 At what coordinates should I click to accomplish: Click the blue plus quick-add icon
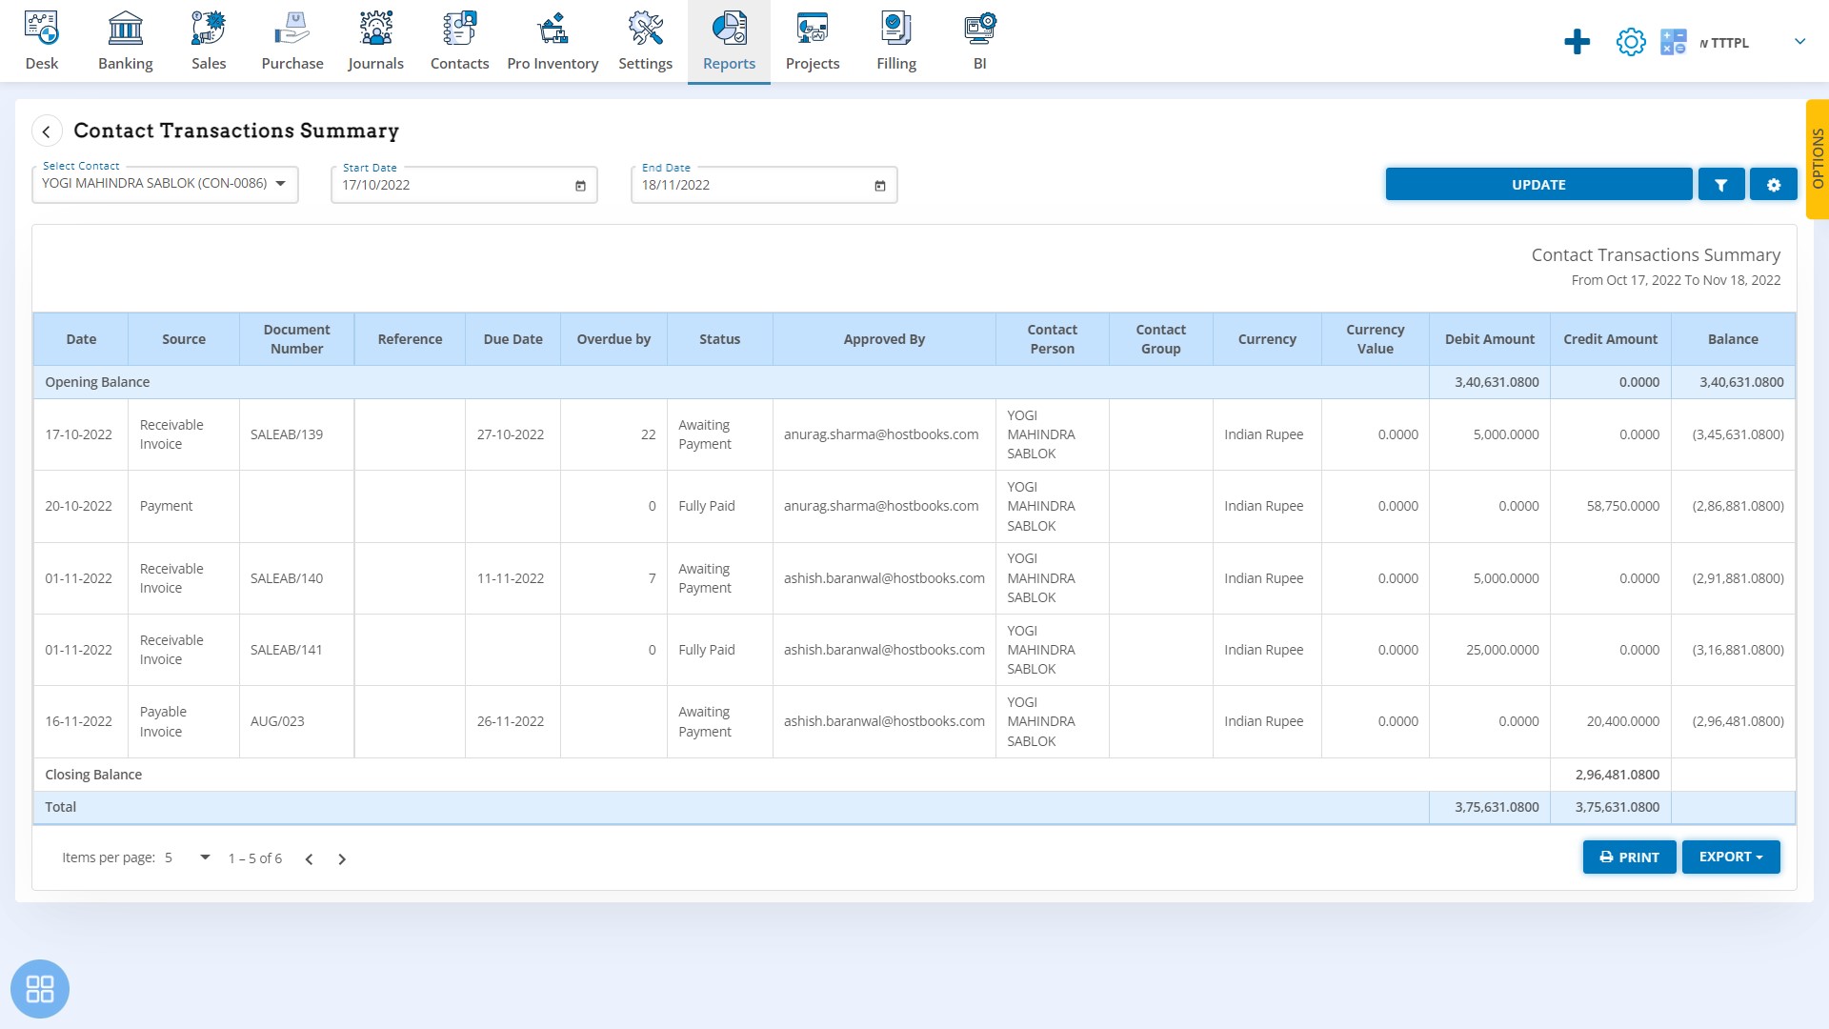tap(1577, 42)
